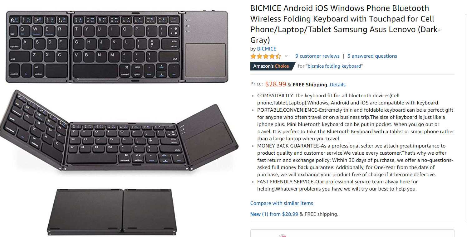467x237 pixels.
Task: Click the flat unfolded keyboard image
Action: (x=117, y=47)
